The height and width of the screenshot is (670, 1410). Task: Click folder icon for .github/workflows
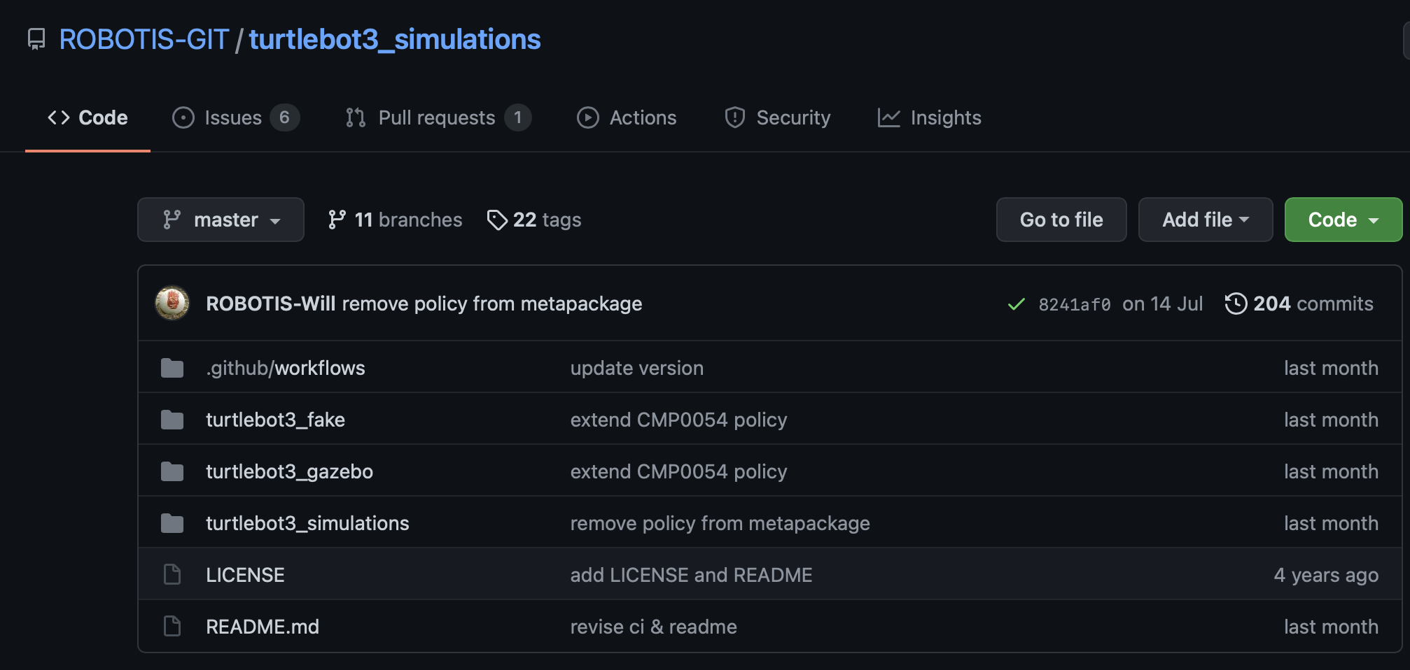pos(172,368)
